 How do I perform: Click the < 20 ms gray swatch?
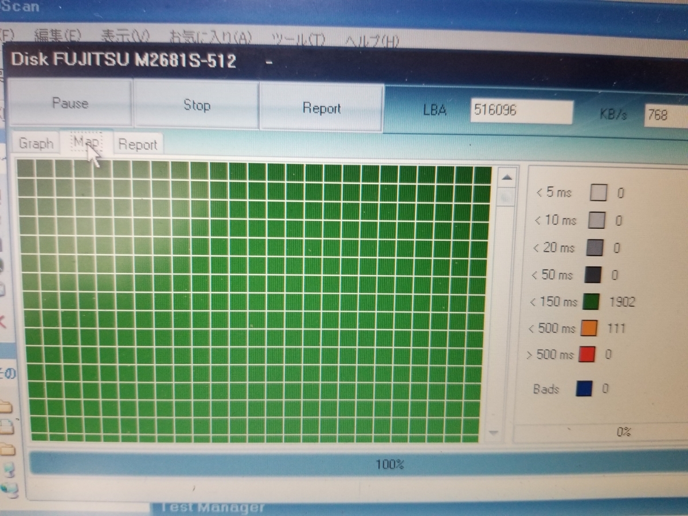(x=595, y=248)
